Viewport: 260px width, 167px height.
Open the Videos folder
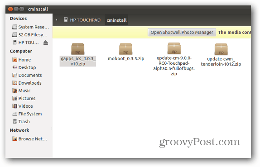23,106
